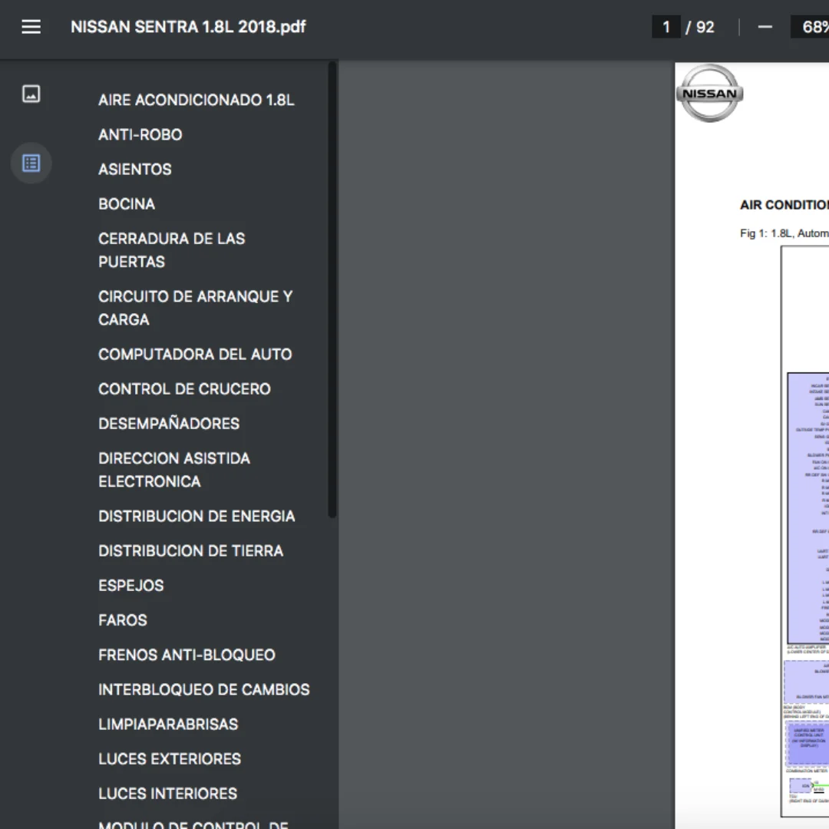Click the outline panel scrollbar

(332, 289)
